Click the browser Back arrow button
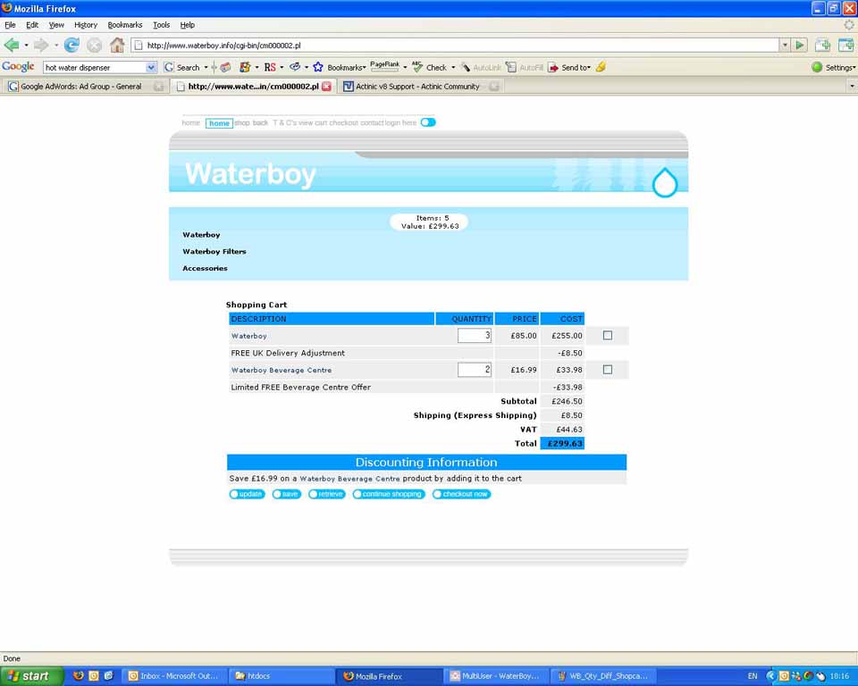858x686 pixels. (12, 45)
